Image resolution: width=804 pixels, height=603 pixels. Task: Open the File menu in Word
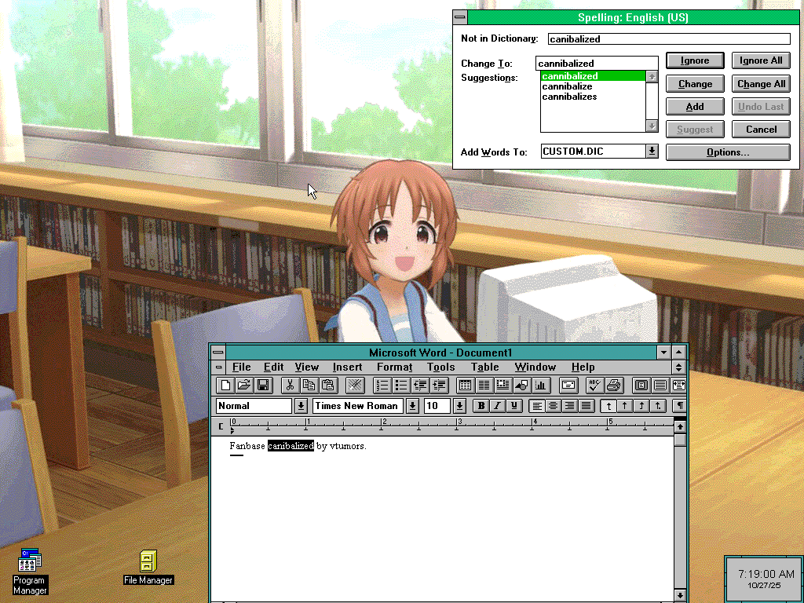point(242,367)
